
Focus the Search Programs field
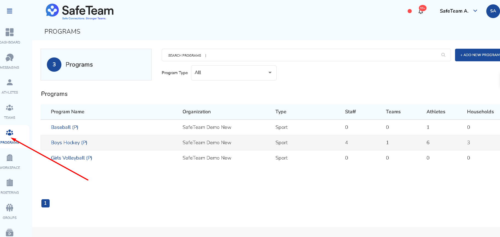click(x=306, y=55)
